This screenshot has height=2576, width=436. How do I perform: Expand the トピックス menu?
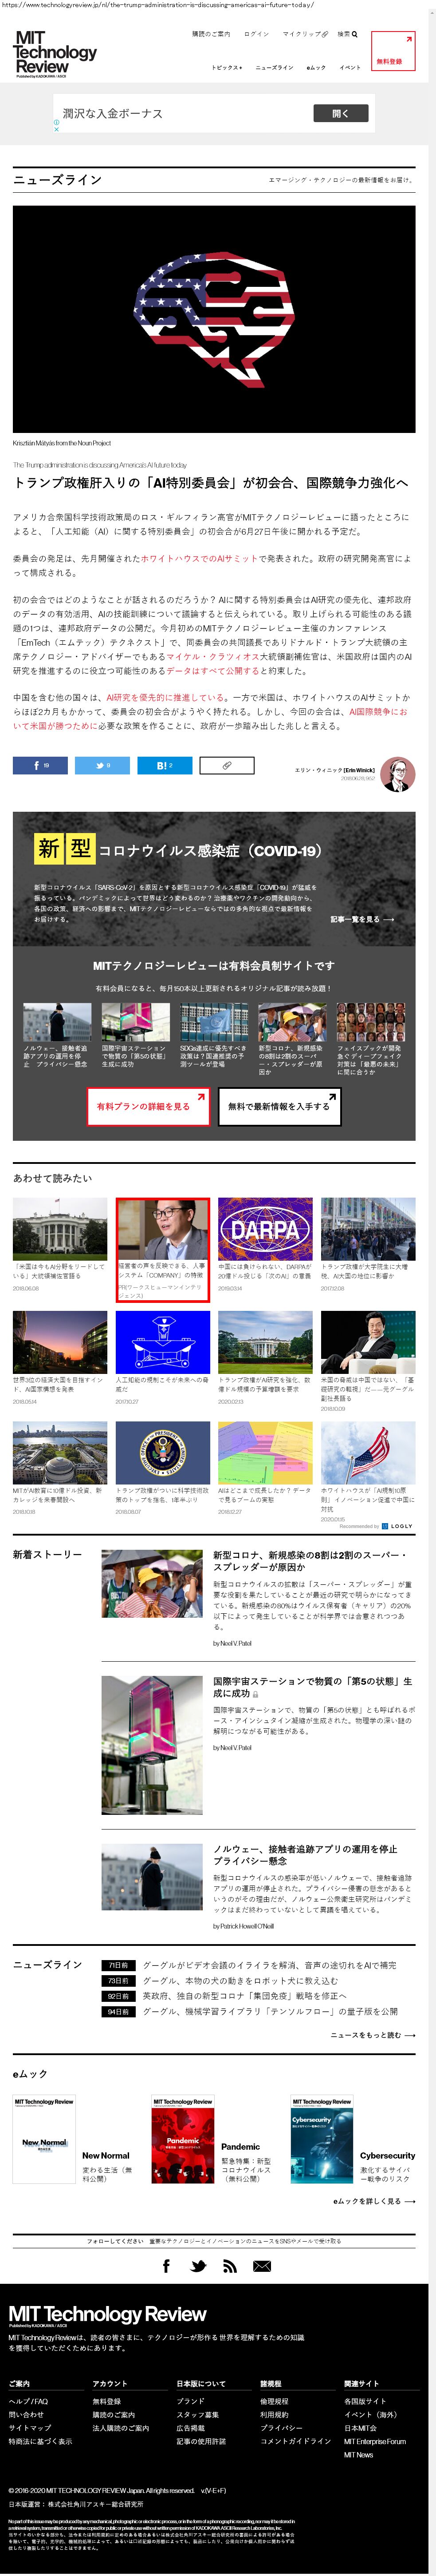(227, 68)
